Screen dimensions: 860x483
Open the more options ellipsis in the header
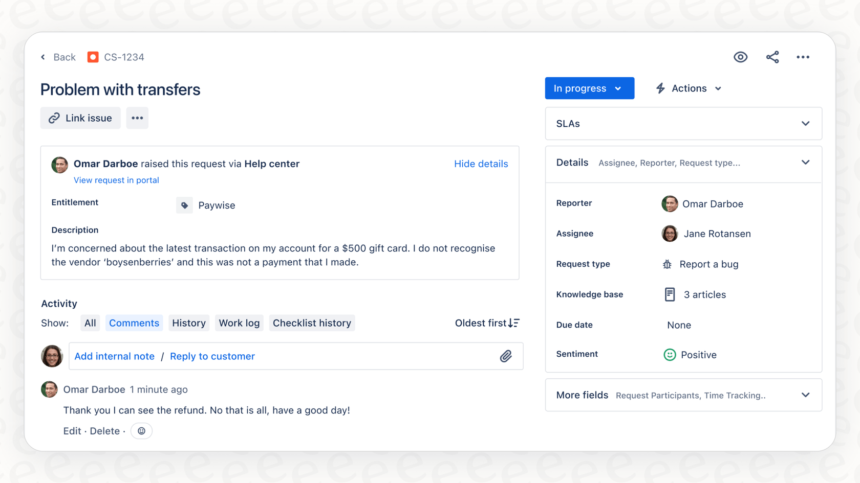click(803, 57)
